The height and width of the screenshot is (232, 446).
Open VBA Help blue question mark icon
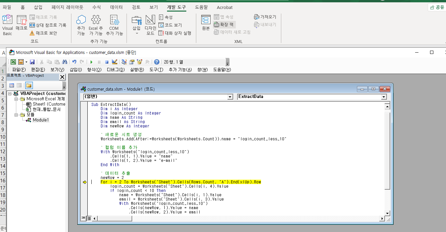click(x=157, y=62)
